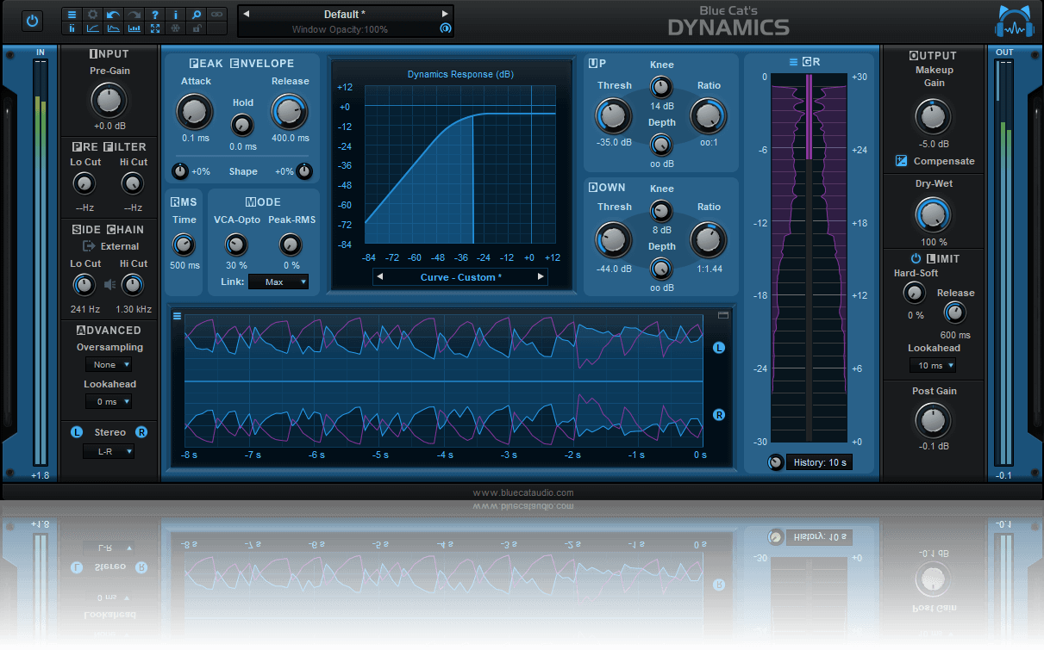Open the Oversampling None dropdown
This screenshot has width=1044, height=650.
[x=108, y=364]
